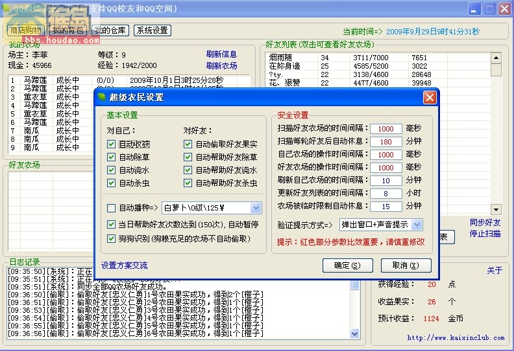Click the 停止扫描 link
This screenshot has width=514, height=351.
[485, 234]
